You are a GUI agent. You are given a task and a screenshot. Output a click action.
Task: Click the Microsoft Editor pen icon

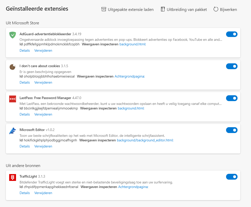coord(12,131)
